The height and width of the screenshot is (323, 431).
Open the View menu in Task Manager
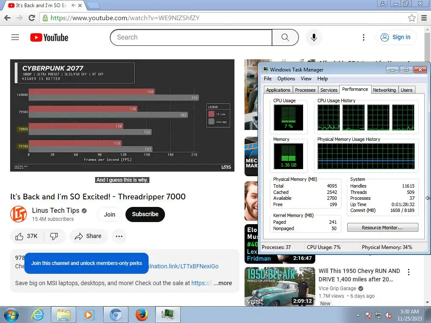(x=306, y=79)
